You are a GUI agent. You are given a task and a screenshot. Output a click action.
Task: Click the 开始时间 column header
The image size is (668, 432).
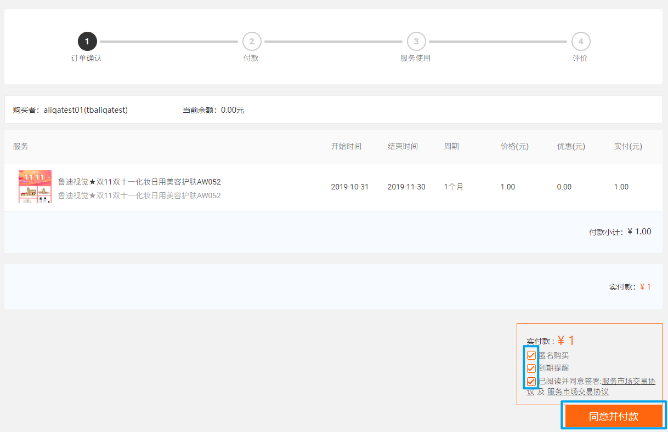tap(346, 146)
